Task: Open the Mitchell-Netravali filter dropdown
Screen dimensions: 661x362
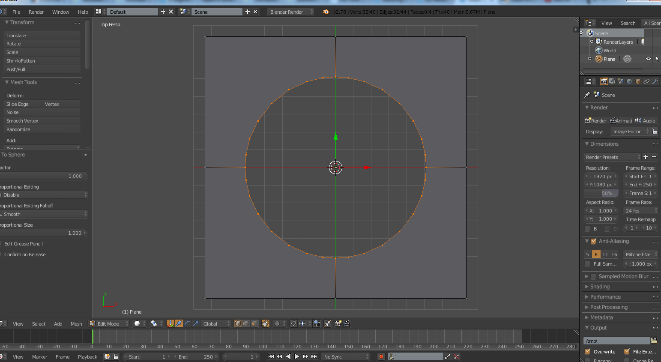Action: pos(640,254)
